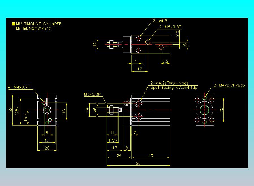Screen dimensions: 254x186
Task: Click the M5x0.8P rod thread label
Action: [92, 94]
